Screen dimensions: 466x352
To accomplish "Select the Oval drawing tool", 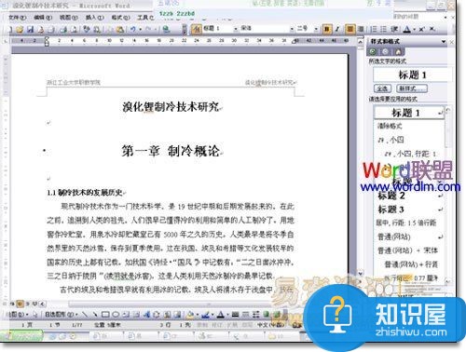I will pyautogui.click(x=116, y=315).
